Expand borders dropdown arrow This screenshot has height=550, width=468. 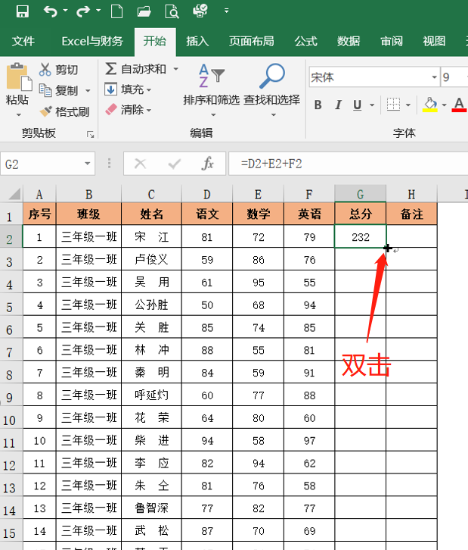coord(408,105)
